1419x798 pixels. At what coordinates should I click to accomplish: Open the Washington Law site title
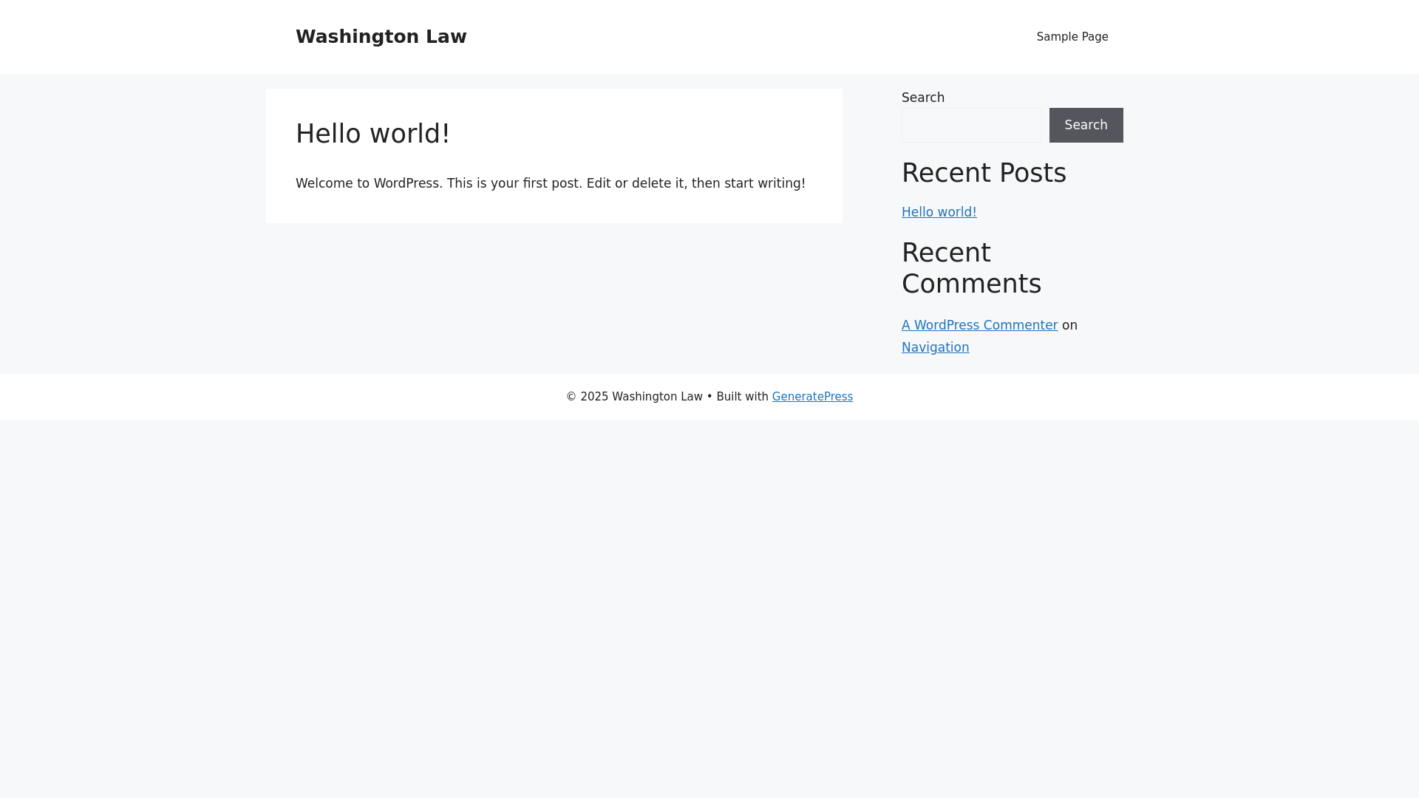(381, 36)
